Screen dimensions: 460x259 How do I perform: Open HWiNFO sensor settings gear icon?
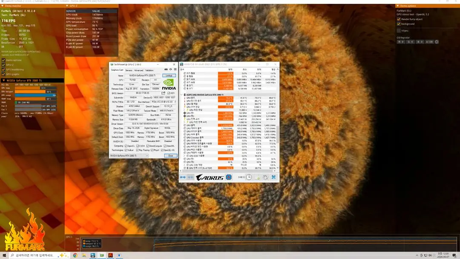(265, 177)
